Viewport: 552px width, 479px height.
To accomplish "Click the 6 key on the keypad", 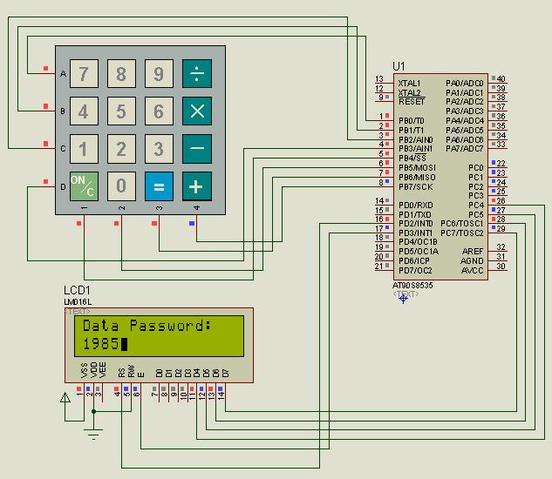I will [x=159, y=111].
